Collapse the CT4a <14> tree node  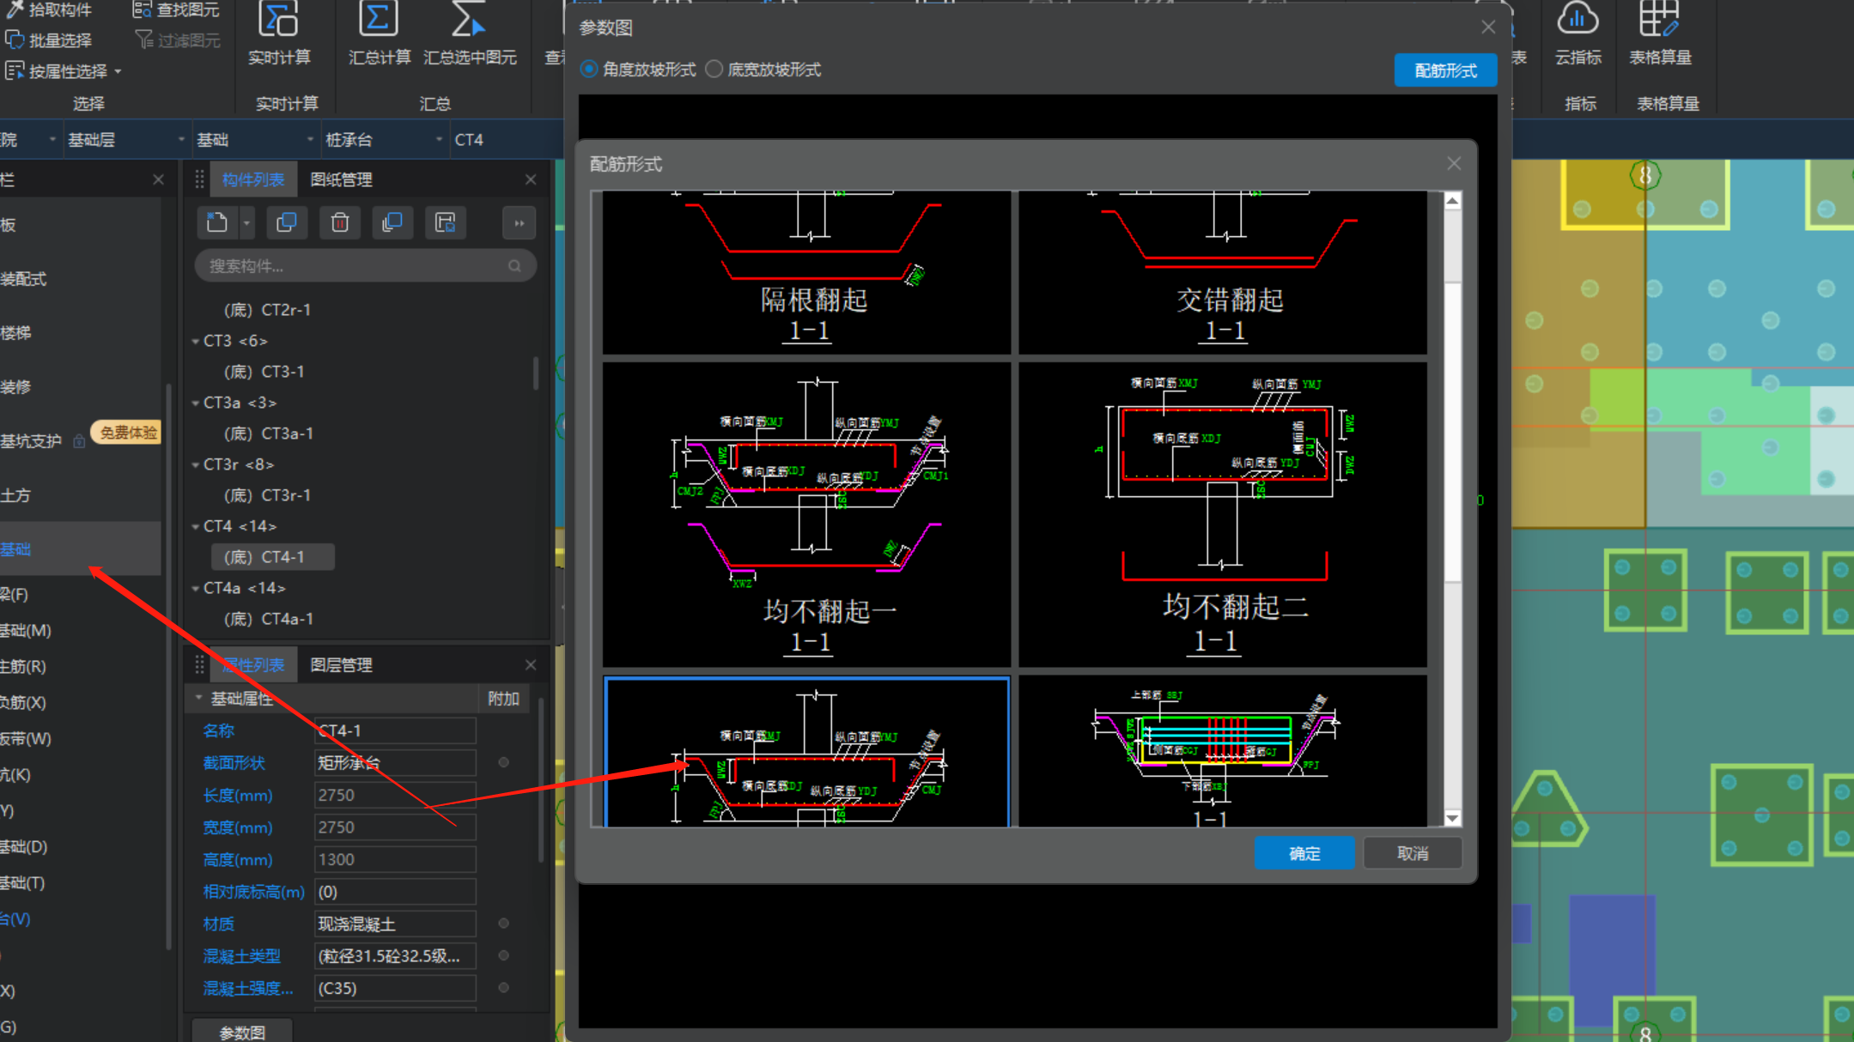(x=196, y=588)
